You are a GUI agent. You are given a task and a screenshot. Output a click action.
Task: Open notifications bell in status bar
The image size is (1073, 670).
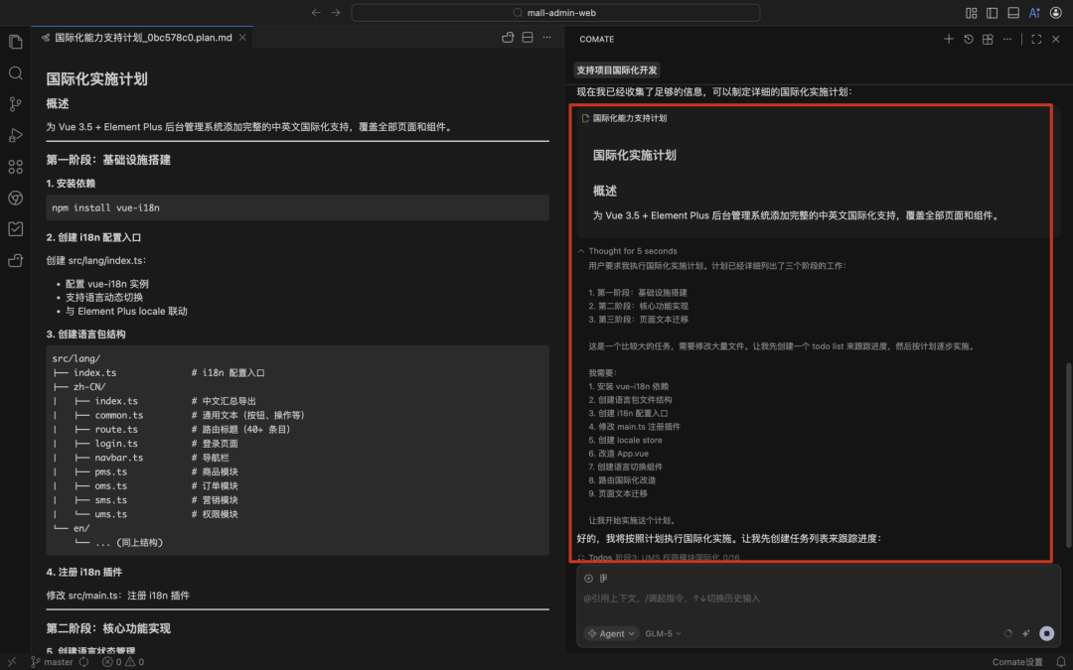coord(1060,662)
